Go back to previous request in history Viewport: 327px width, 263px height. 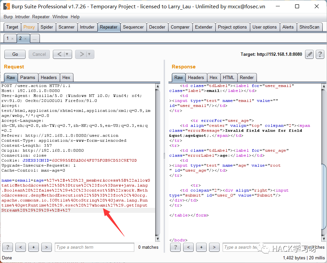(59, 54)
